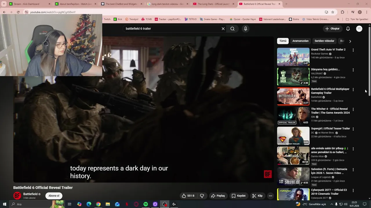
Task: Open options for Cyberpunk 2077 video
Action: (353, 190)
